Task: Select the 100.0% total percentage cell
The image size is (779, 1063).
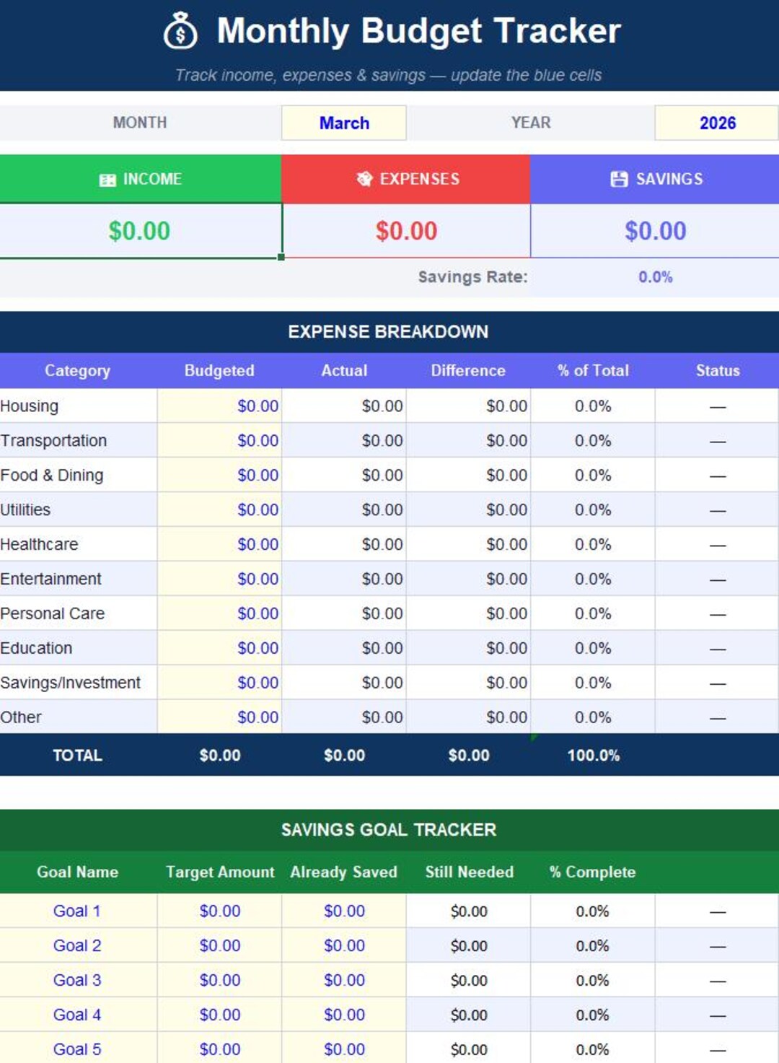Action: (593, 756)
